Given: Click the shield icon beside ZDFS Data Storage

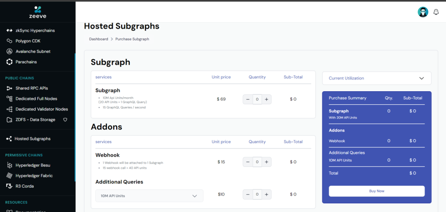Looking at the screenshot, I should coord(65,120).
